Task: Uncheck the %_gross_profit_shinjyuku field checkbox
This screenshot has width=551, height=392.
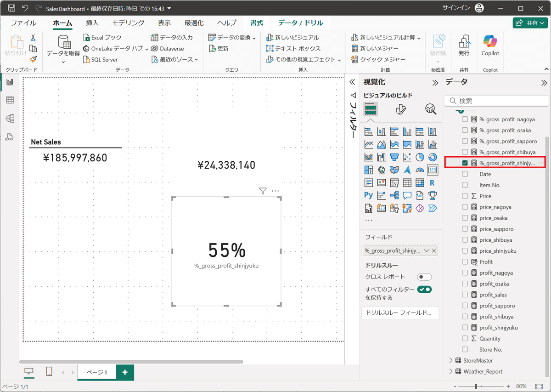Action: tap(465, 163)
